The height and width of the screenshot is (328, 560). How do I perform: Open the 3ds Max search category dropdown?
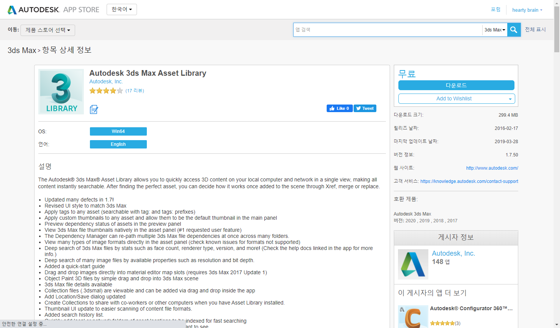[495, 30]
